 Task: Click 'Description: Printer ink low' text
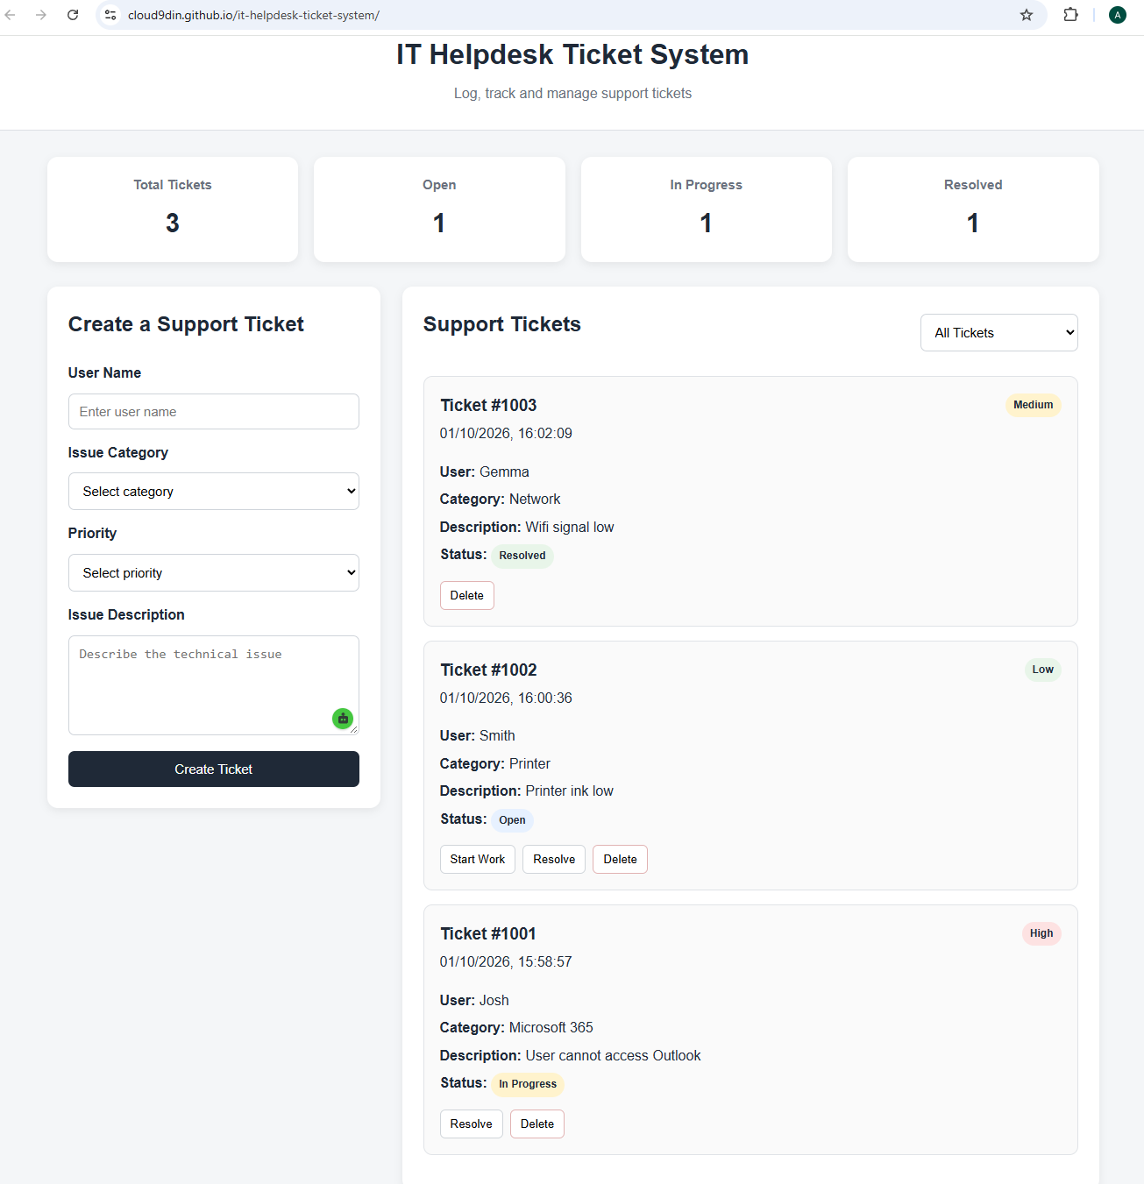click(527, 791)
